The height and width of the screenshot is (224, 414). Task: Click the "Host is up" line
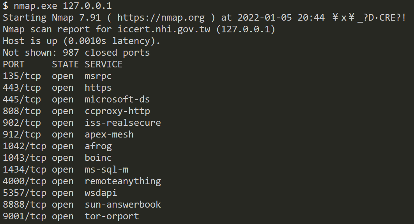[x=81, y=41]
